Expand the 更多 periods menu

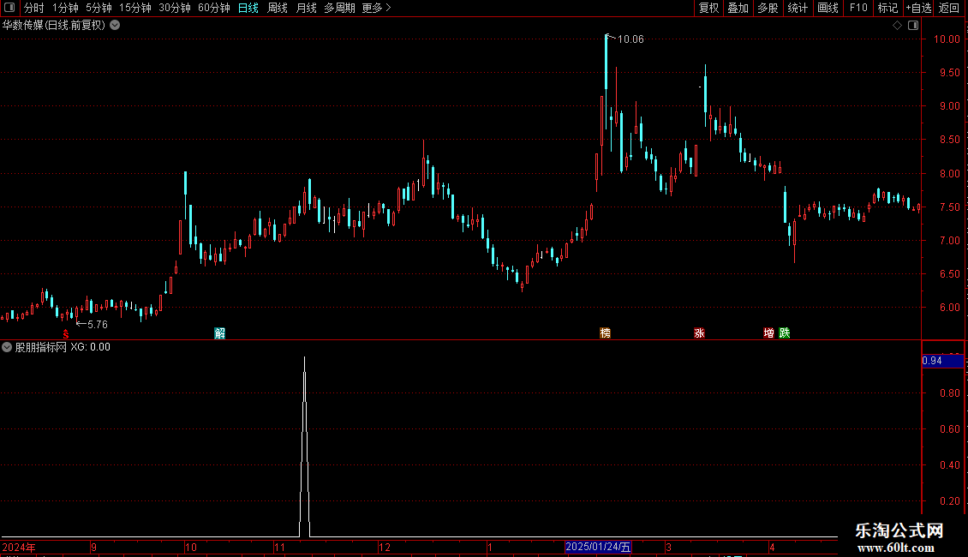[376, 8]
